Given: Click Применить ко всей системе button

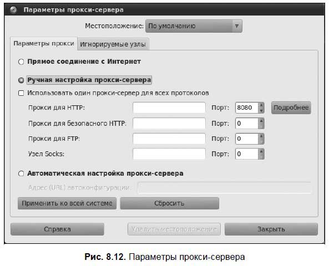Looking at the screenshot, I should coord(67,203).
